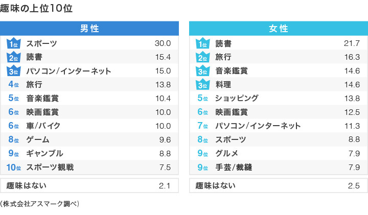Select the 女性 table header
This screenshot has width=368, height=215.
[x=278, y=29]
